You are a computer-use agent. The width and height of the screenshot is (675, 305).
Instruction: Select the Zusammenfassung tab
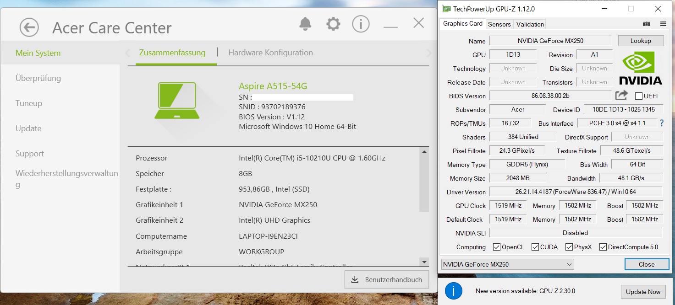[x=172, y=53]
